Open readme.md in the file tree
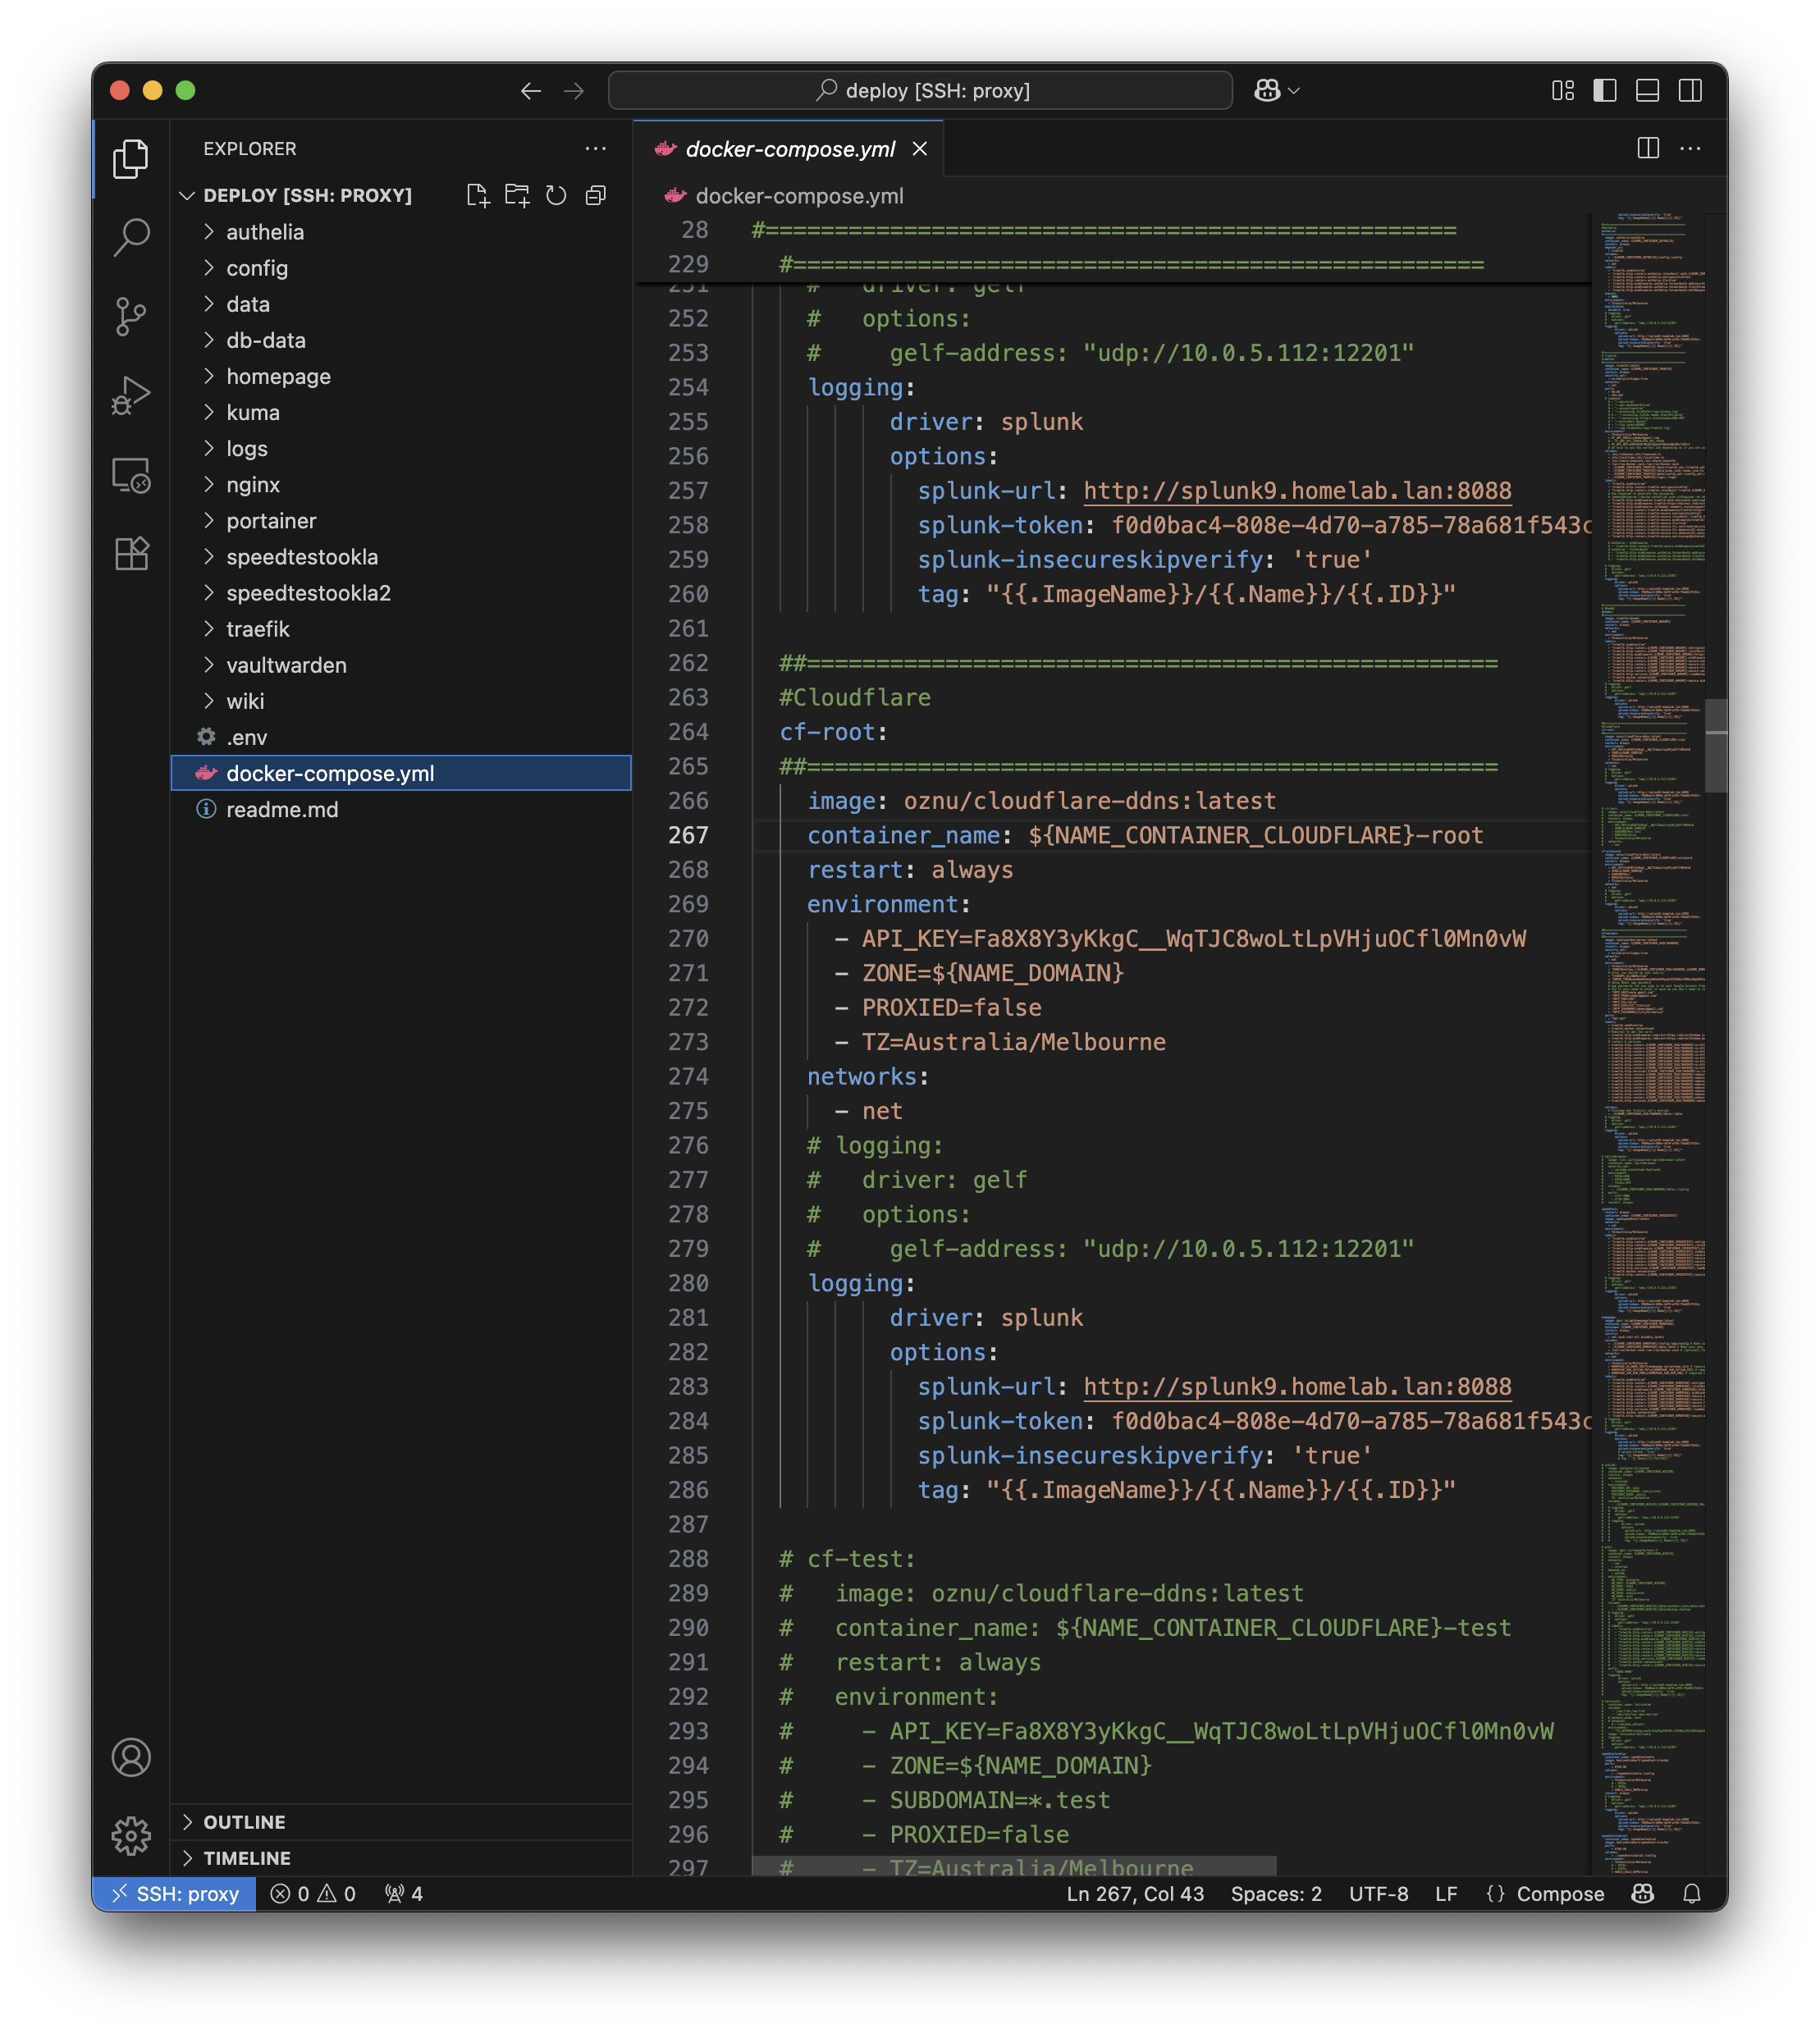The height and width of the screenshot is (2033, 1820). (282, 810)
